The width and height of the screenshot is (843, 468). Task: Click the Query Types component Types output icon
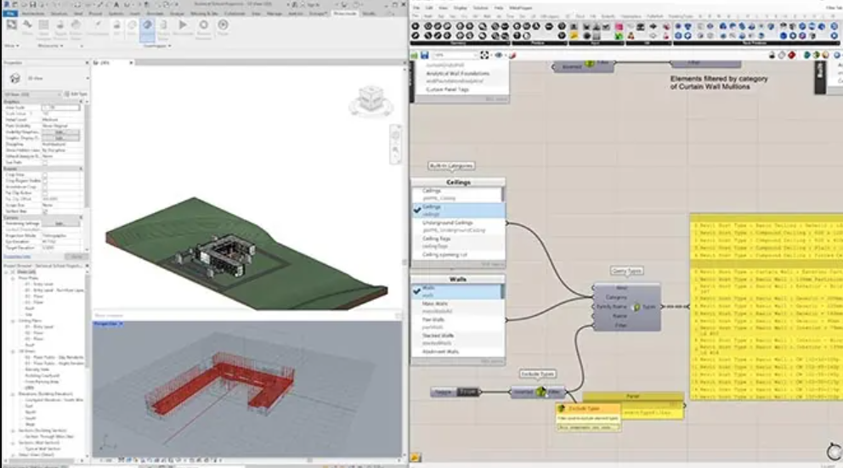(x=636, y=307)
